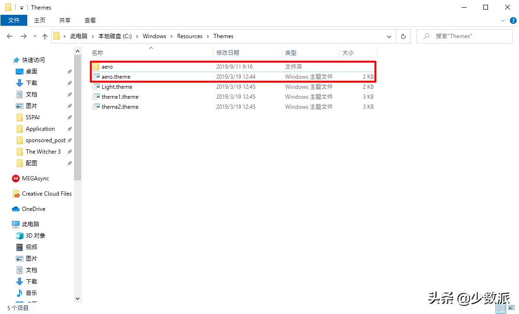Switch to large icons view

510,308
